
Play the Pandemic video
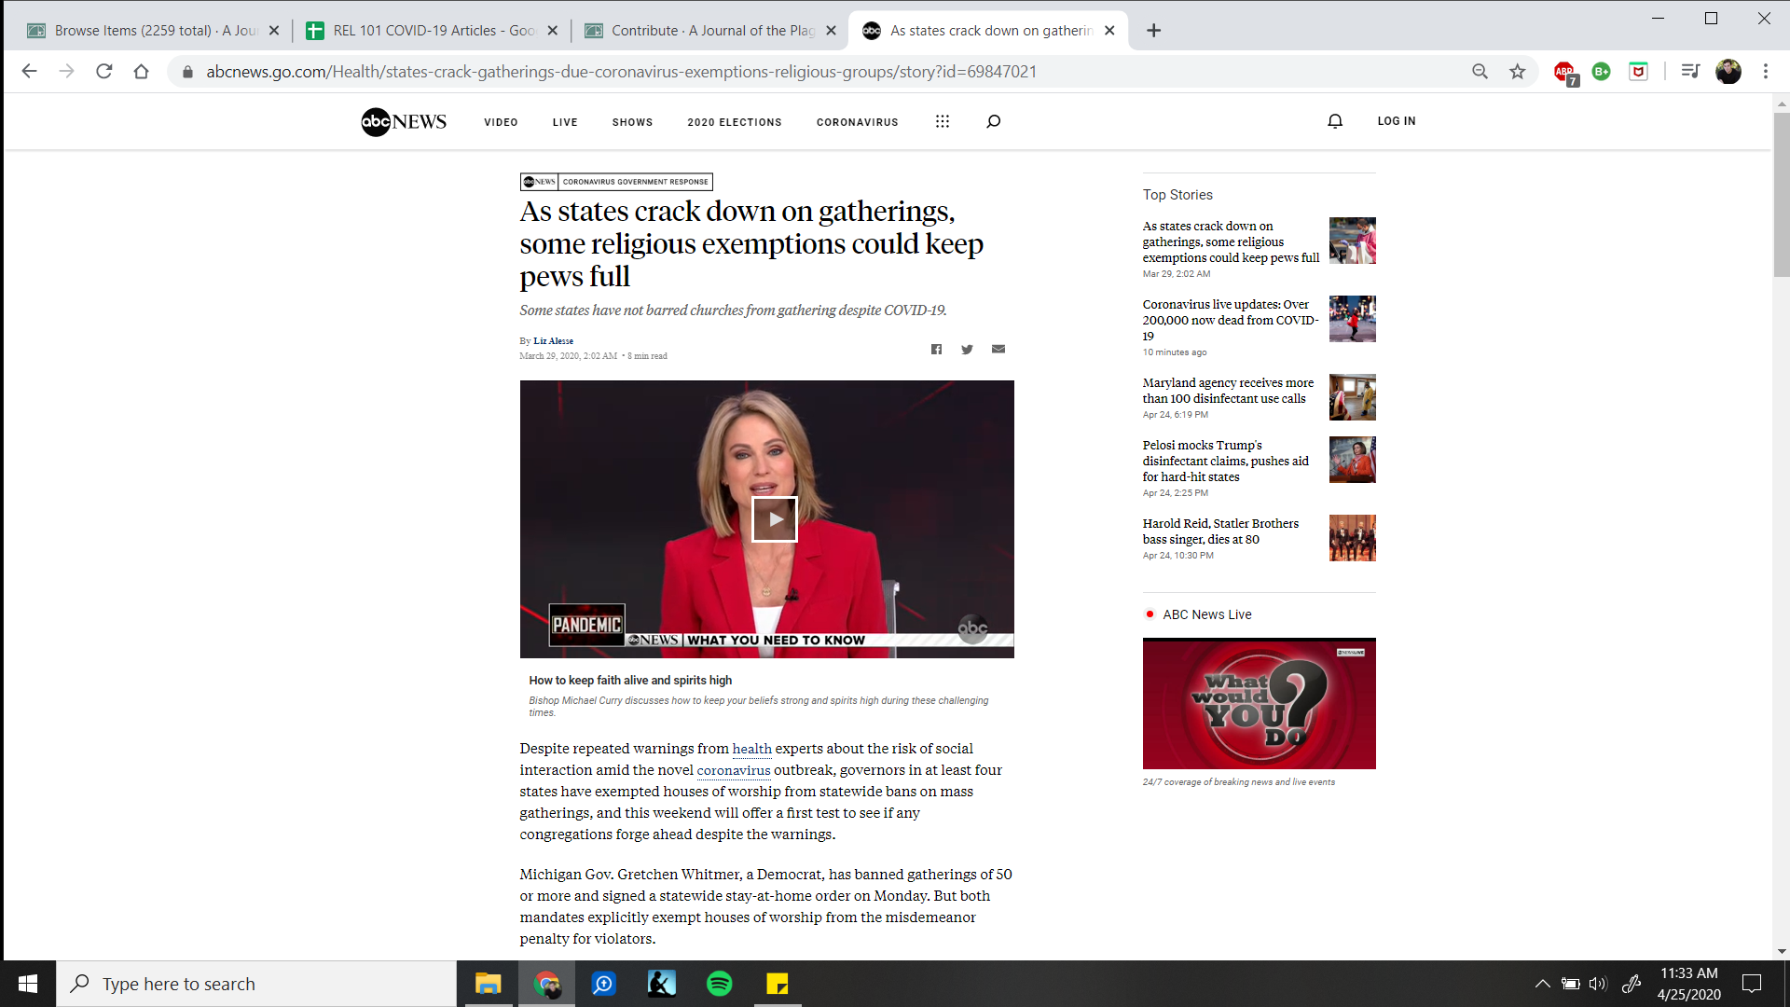(774, 519)
